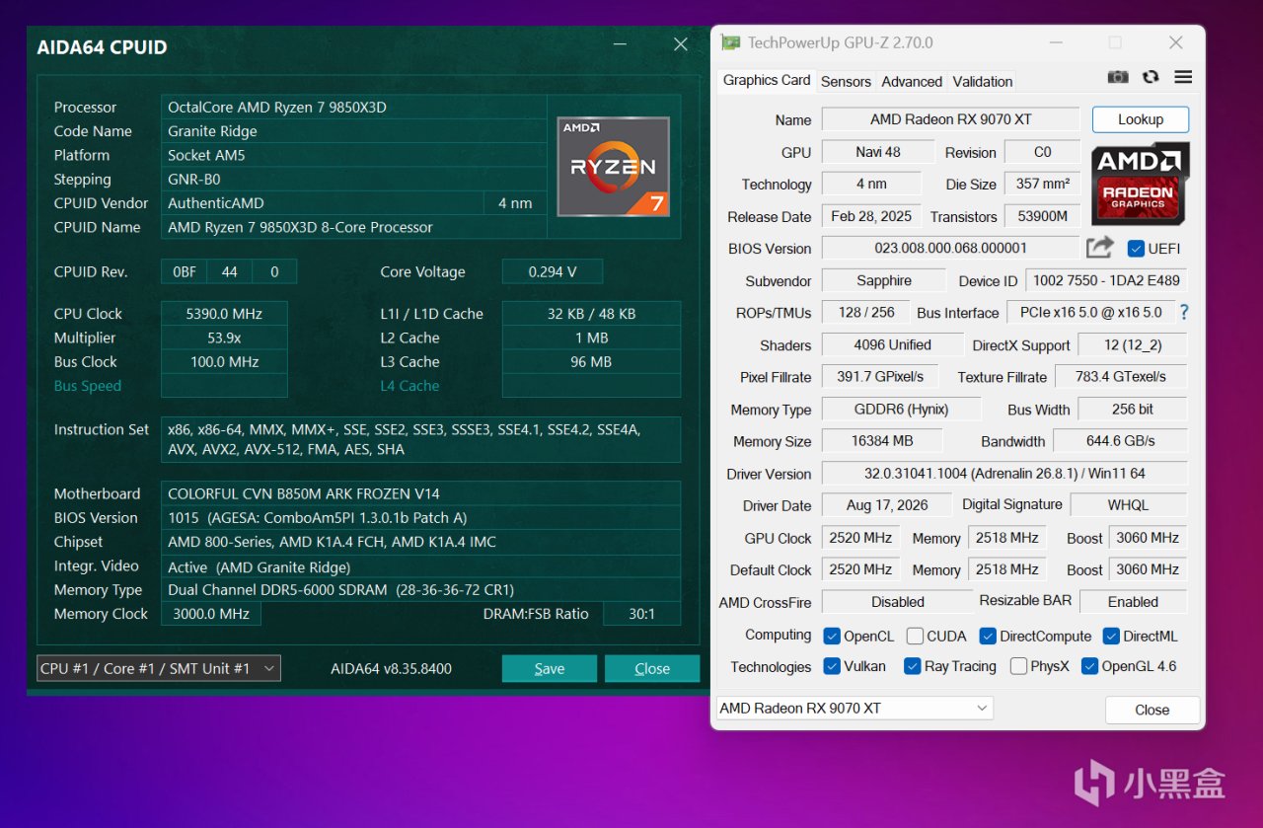Click the GPU-Z screenshot camera icon
This screenshot has height=828, width=1263.
click(1118, 77)
